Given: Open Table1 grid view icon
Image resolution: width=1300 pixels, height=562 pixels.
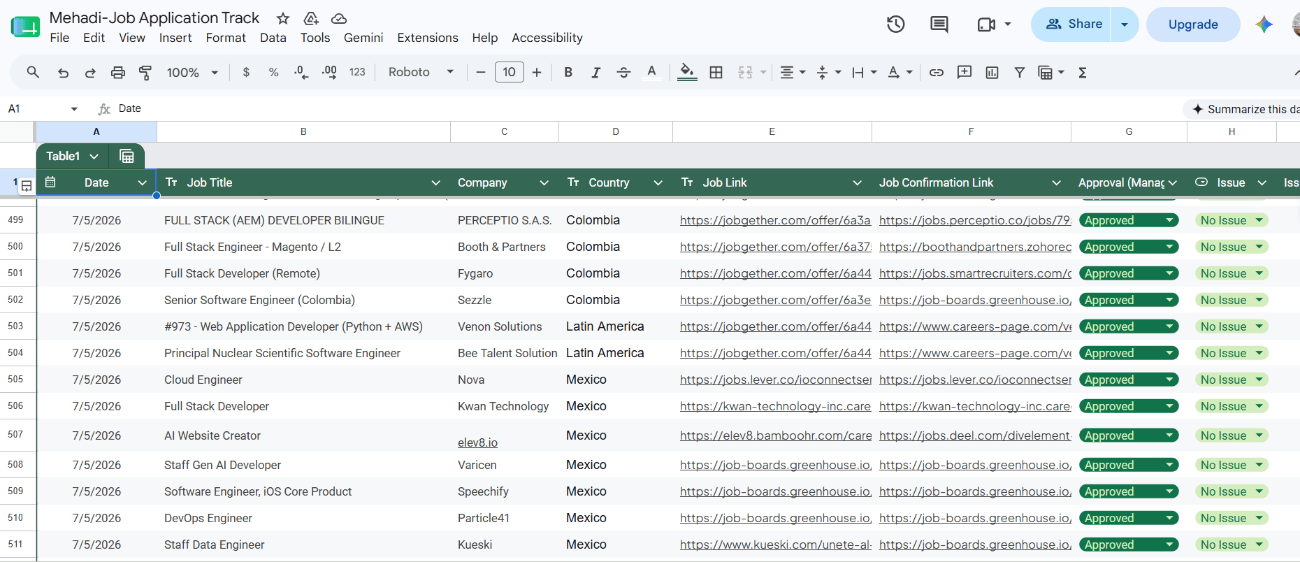Looking at the screenshot, I should click(127, 156).
